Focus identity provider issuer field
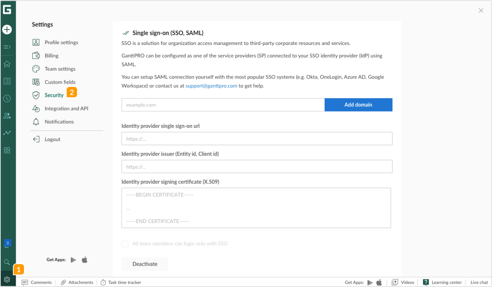 point(257,167)
